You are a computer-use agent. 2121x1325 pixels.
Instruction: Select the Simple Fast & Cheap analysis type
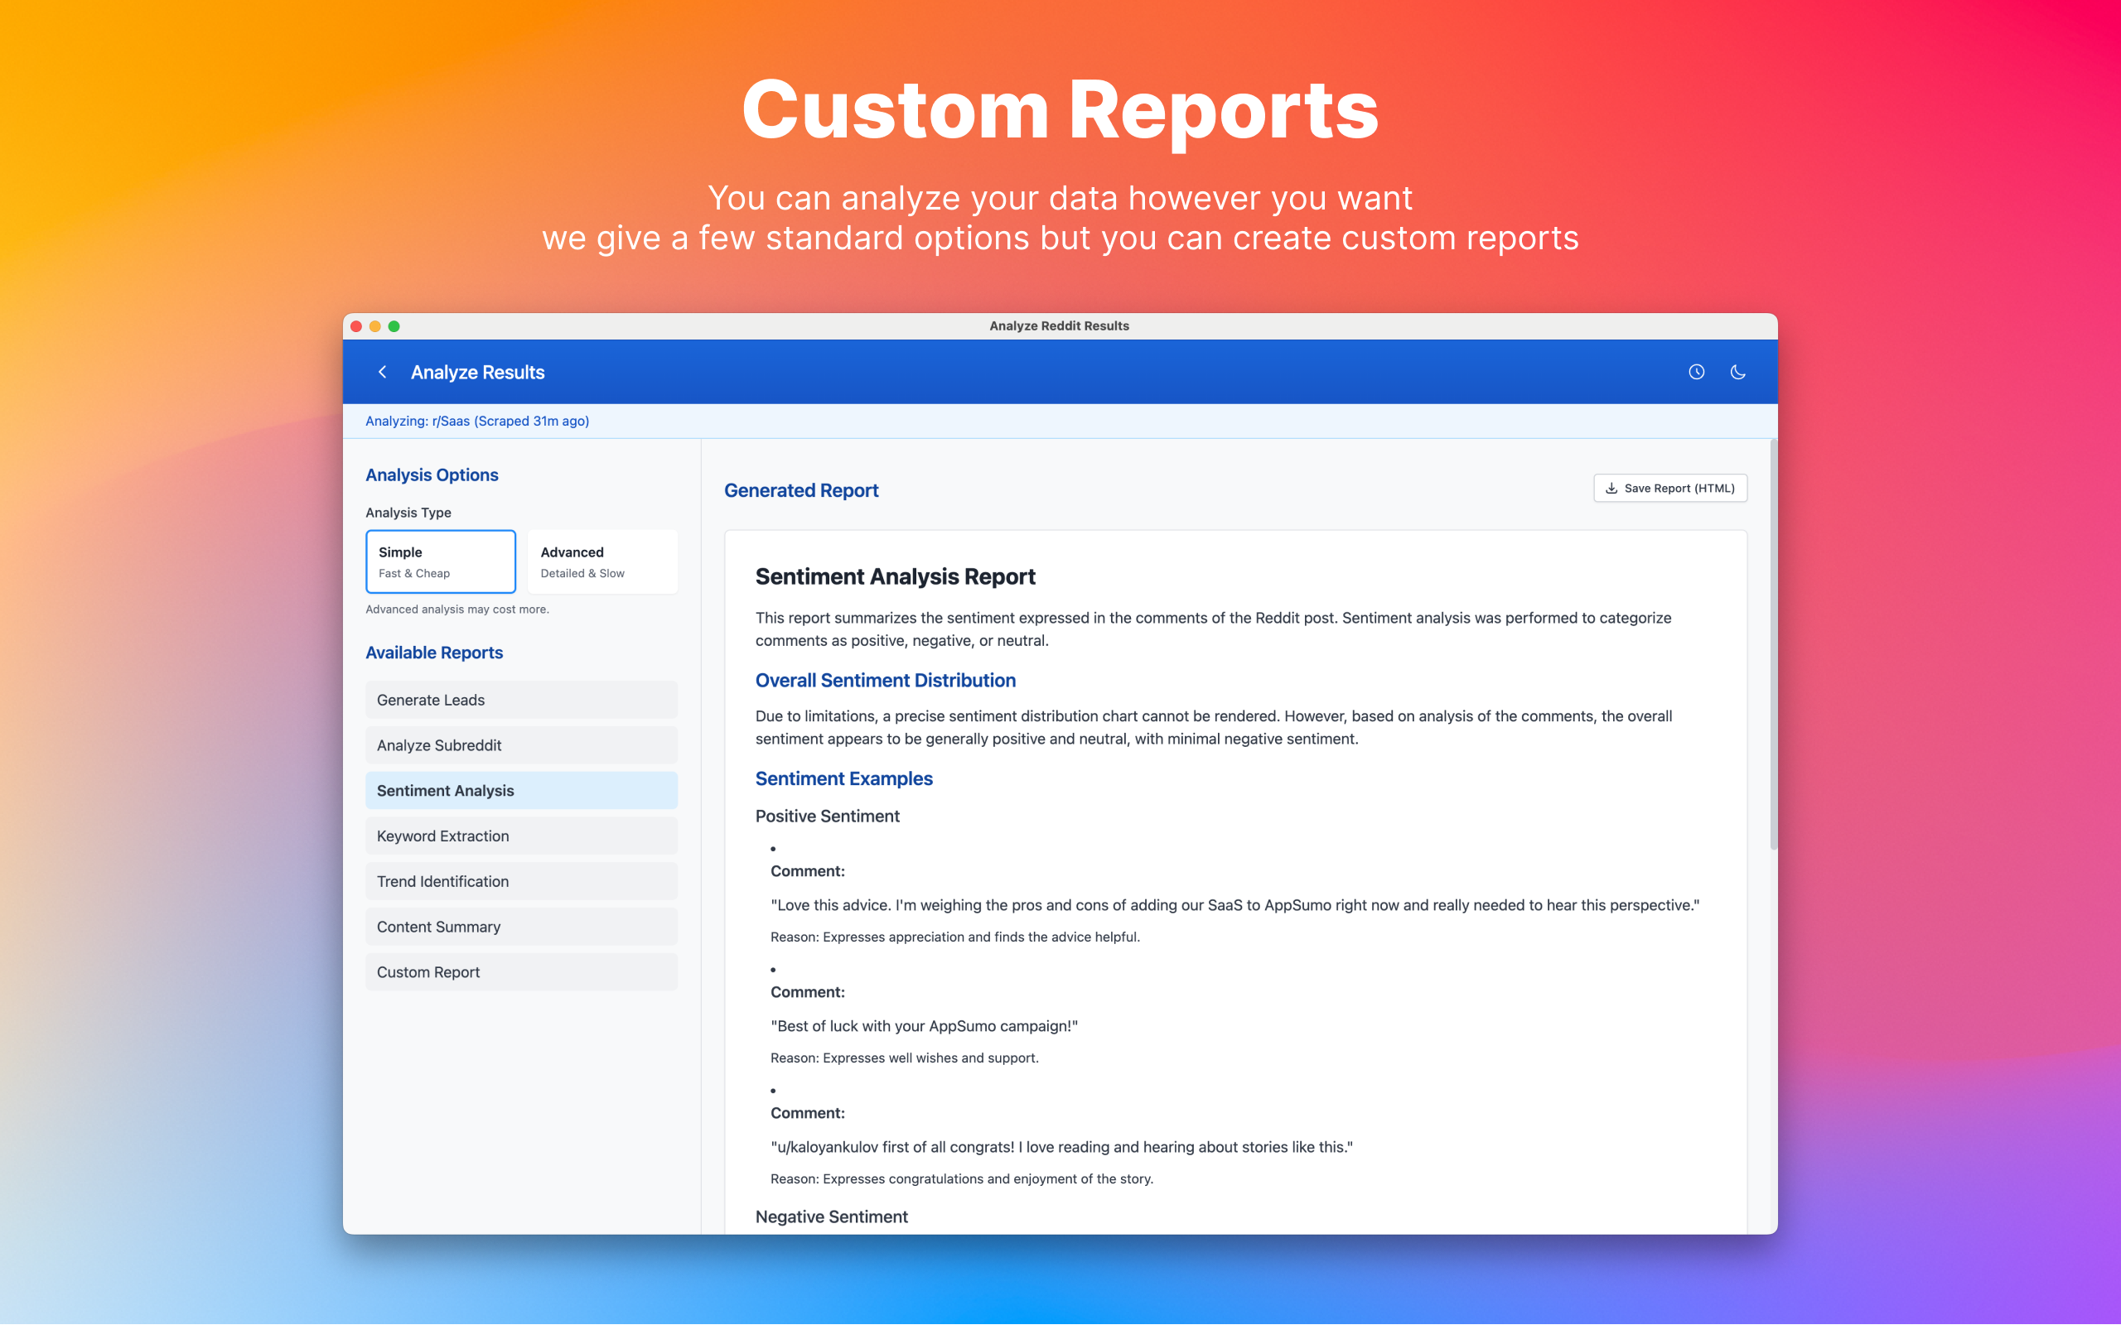tap(440, 561)
